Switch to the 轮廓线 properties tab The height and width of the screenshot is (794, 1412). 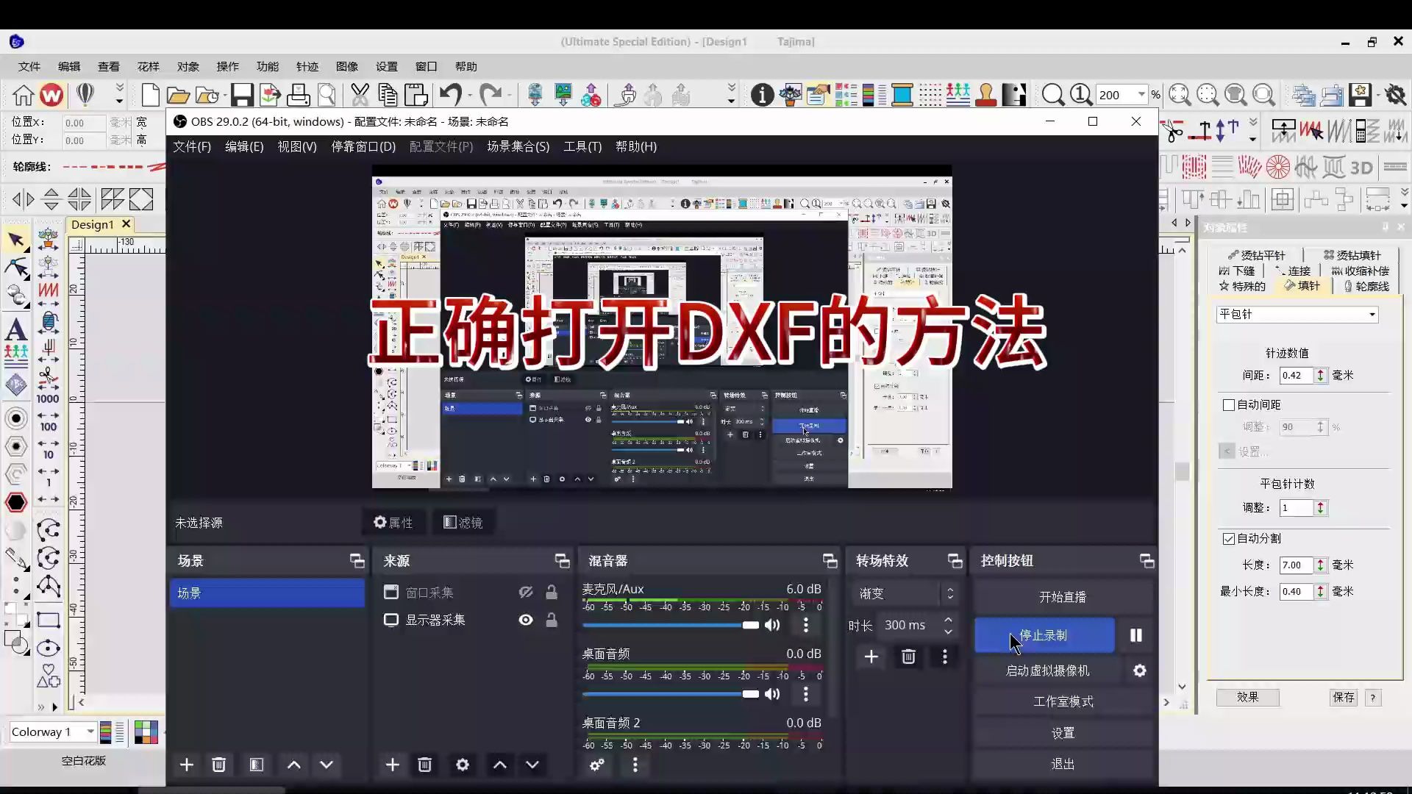click(x=1366, y=286)
